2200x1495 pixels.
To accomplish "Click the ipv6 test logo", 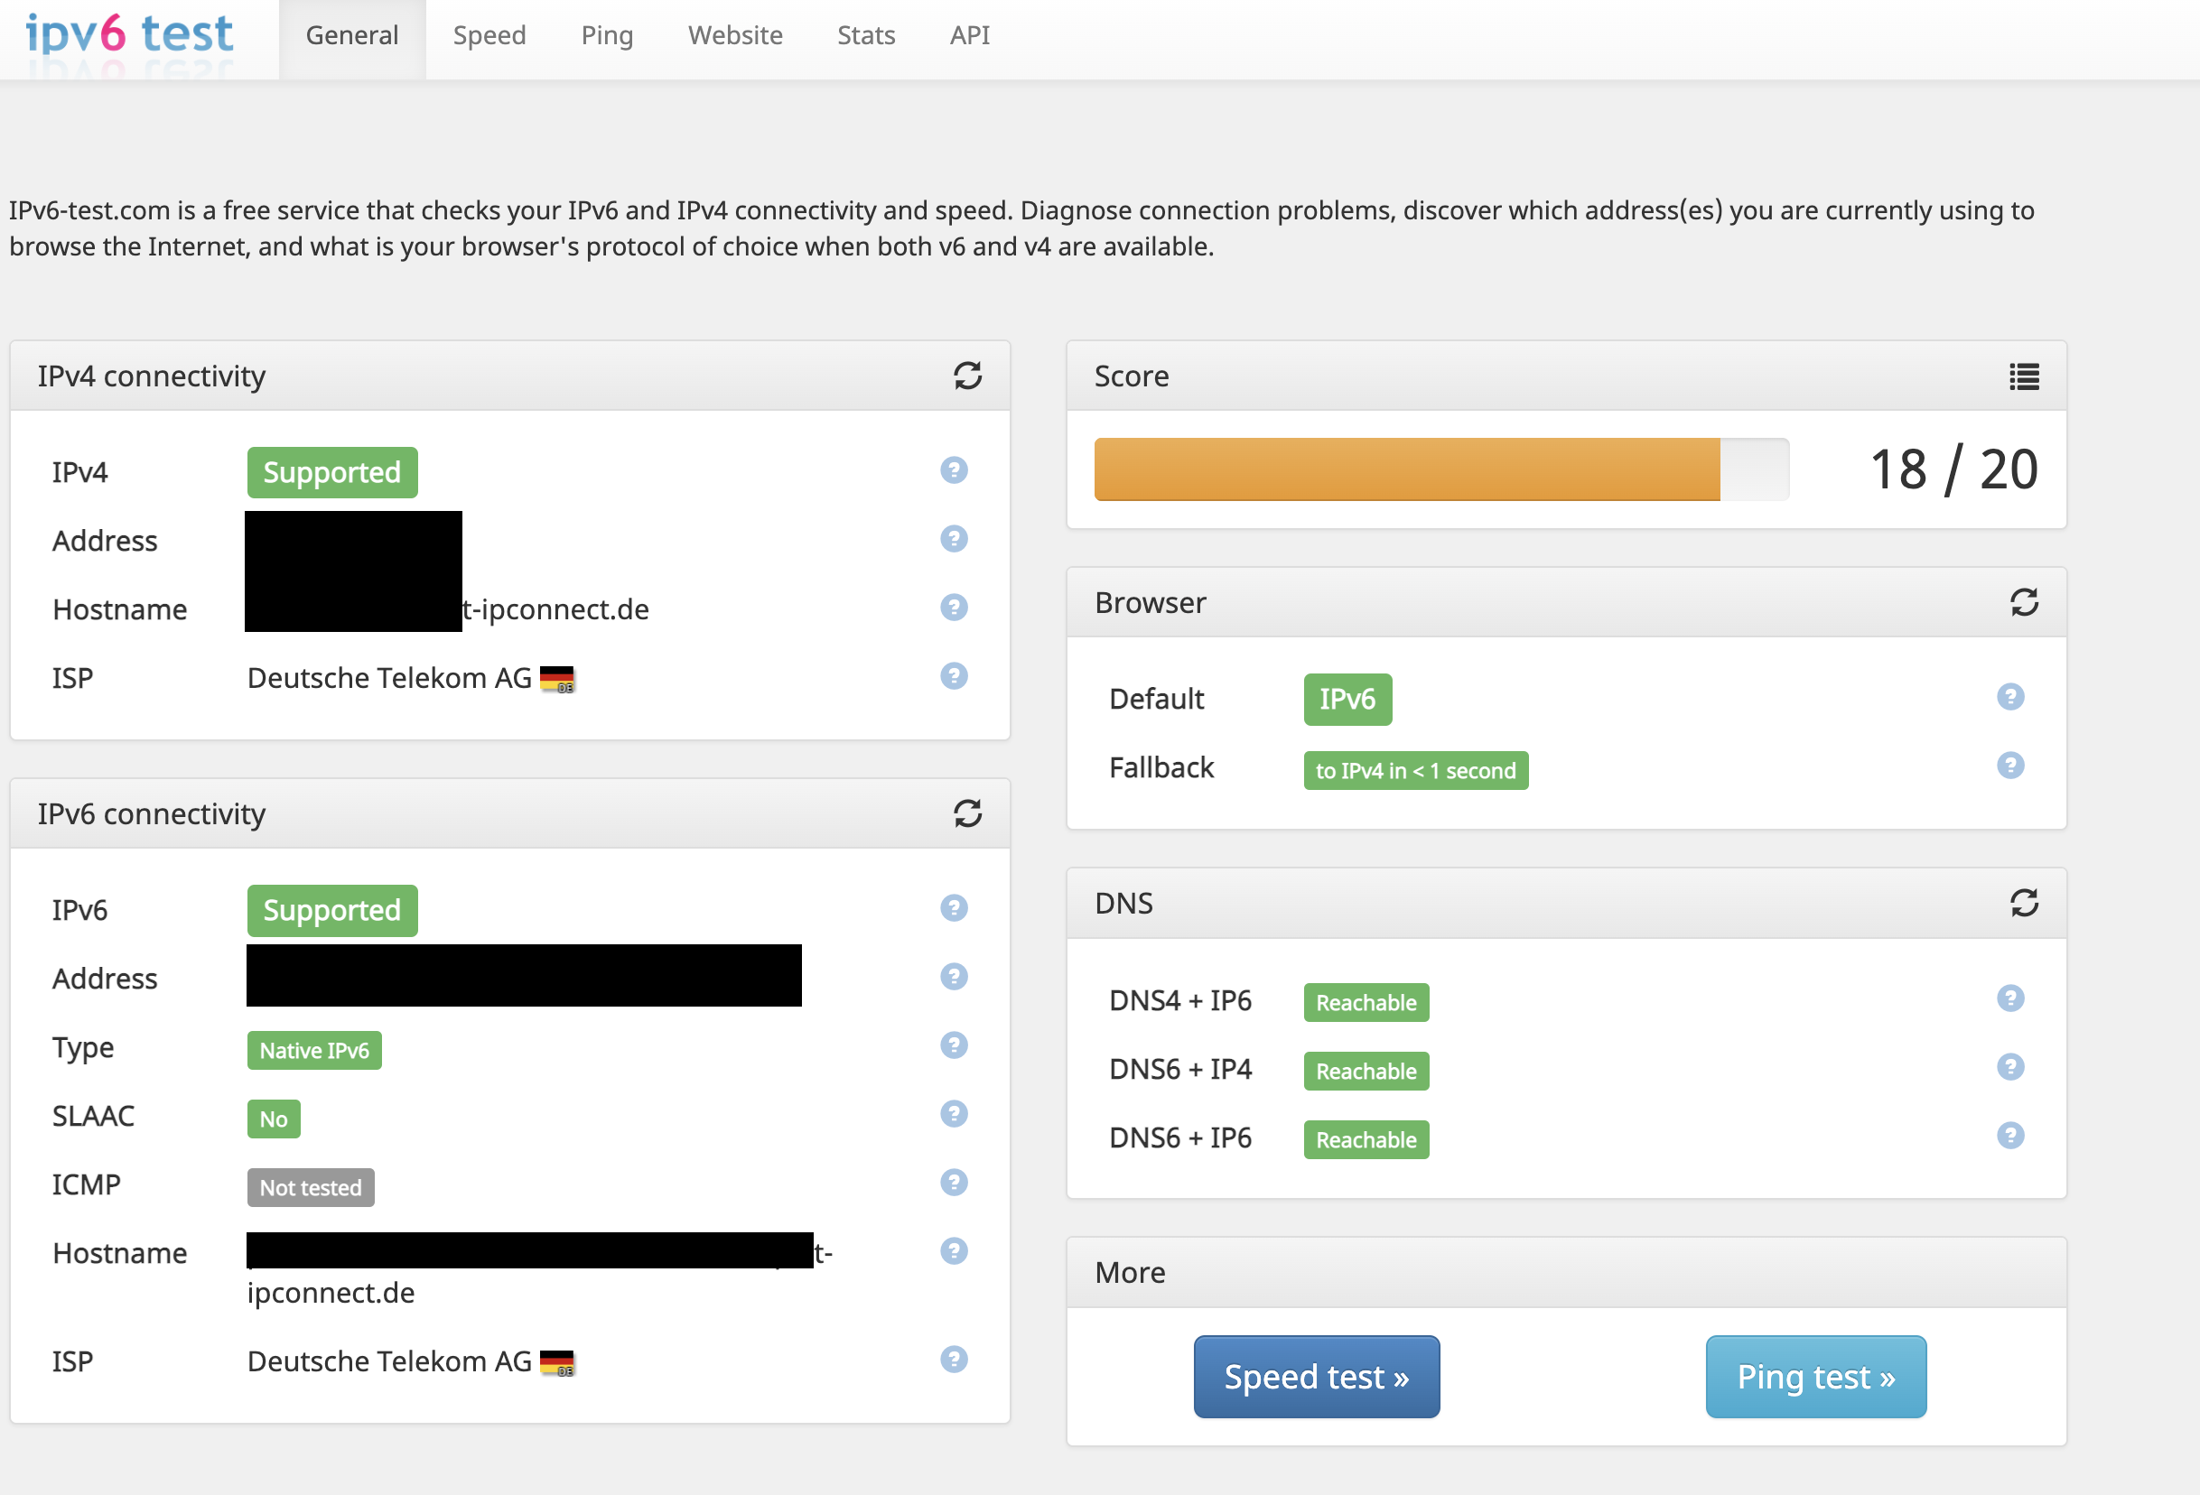I will tap(130, 34).
